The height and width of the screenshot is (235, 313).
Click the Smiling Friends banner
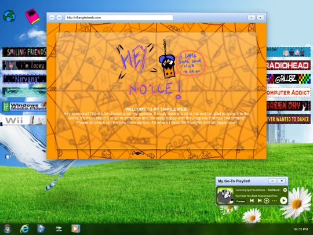pyautogui.click(x=24, y=52)
